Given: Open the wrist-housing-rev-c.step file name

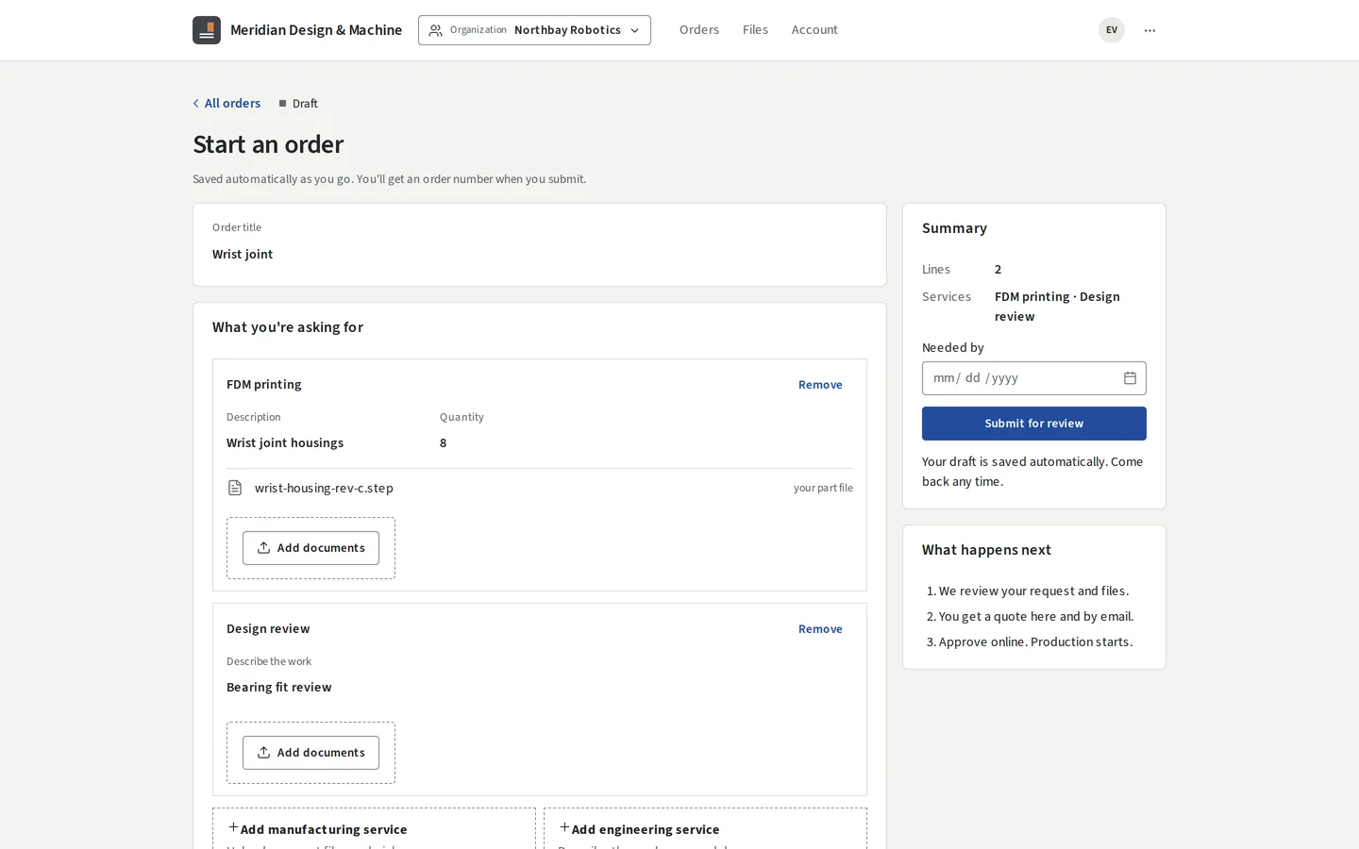Looking at the screenshot, I should [x=324, y=488].
